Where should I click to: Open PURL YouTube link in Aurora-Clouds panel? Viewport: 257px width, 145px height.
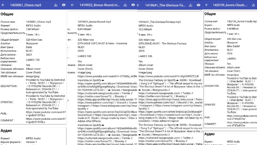(x=242, y=117)
